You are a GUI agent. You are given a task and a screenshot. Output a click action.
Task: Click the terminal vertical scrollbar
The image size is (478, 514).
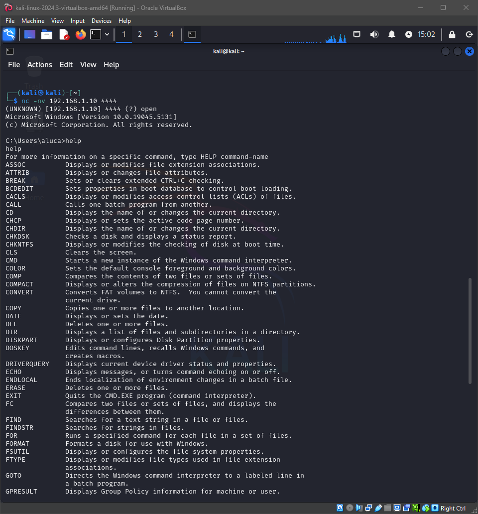coord(470,331)
